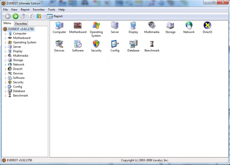This screenshot has width=230, height=165.
Task: Click the Copyright Lavalys status bar text
Action: 145,160
